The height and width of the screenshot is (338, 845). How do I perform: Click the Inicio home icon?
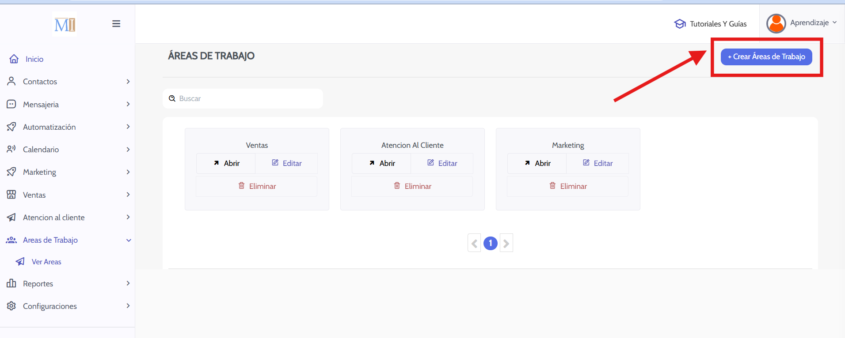click(x=14, y=59)
